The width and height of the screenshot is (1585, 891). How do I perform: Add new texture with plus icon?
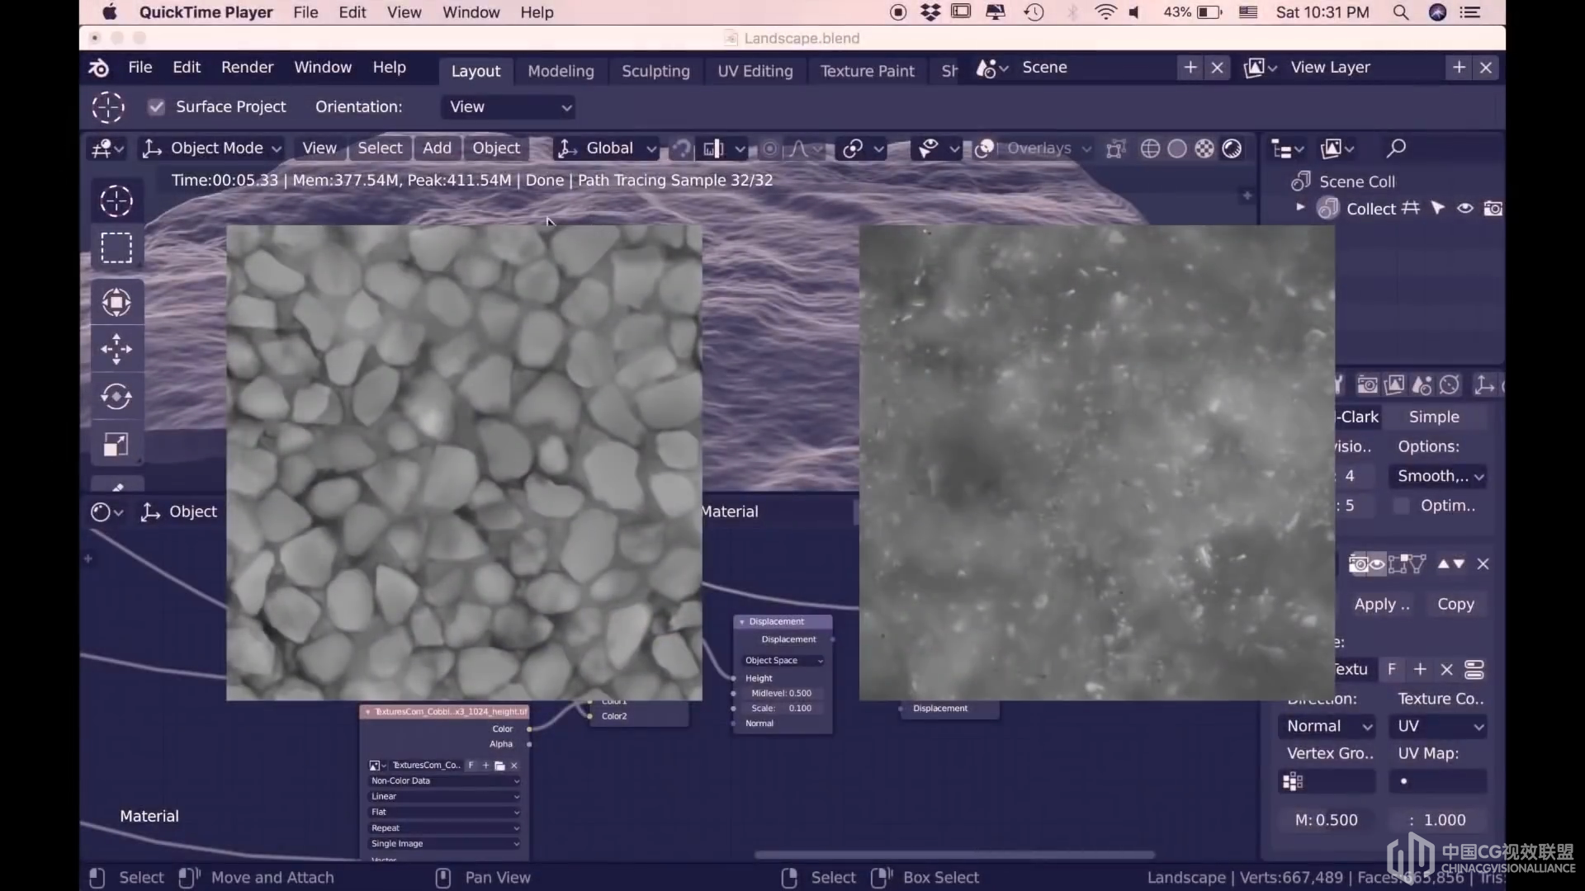tap(1420, 669)
